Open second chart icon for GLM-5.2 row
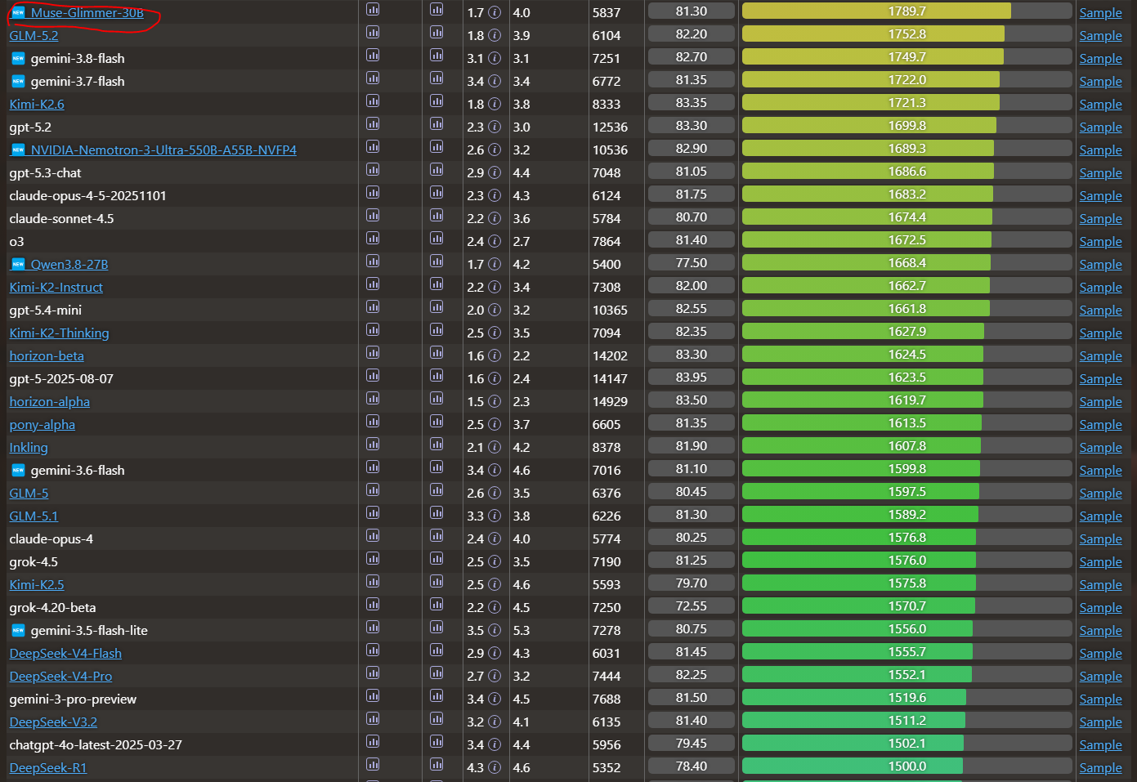 (x=436, y=33)
